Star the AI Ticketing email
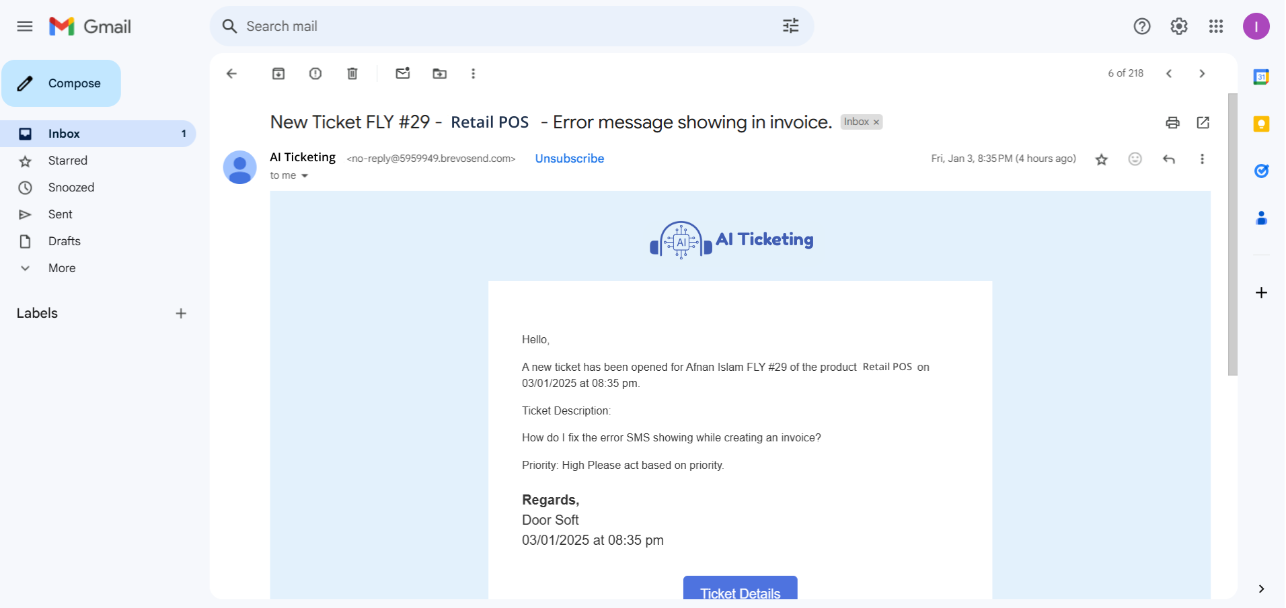1286x608 pixels. click(1102, 159)
